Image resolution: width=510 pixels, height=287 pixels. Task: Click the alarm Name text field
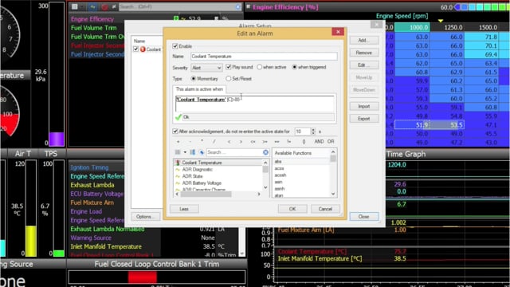pyautogui.click(x=264, y=57)
